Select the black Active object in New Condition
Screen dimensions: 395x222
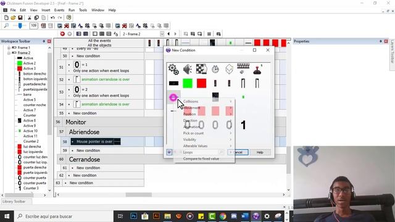point(173,83)
